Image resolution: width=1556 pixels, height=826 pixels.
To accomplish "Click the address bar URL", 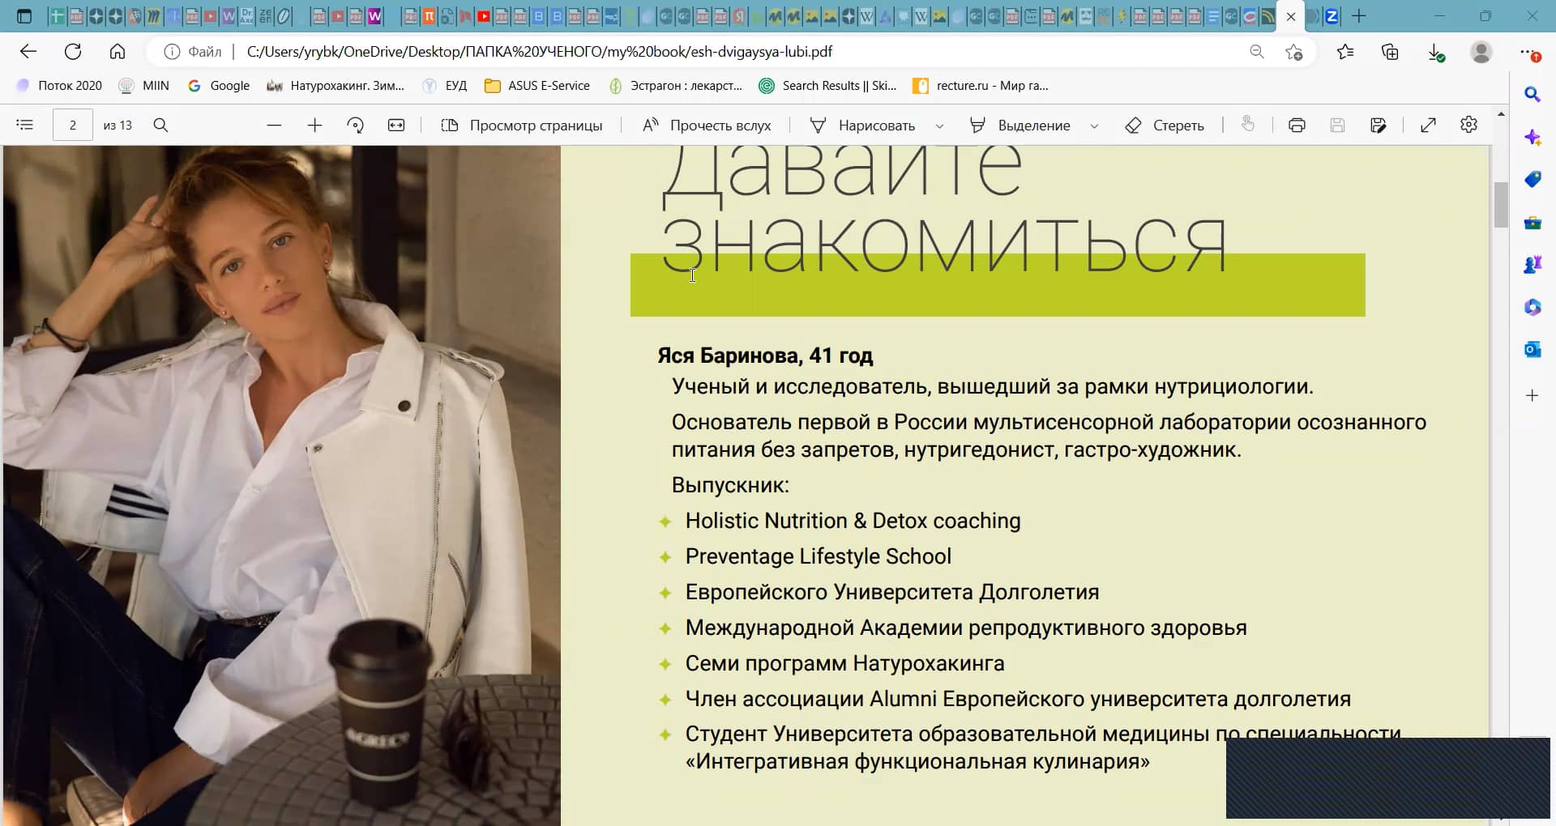I will (x=539, y=52).
